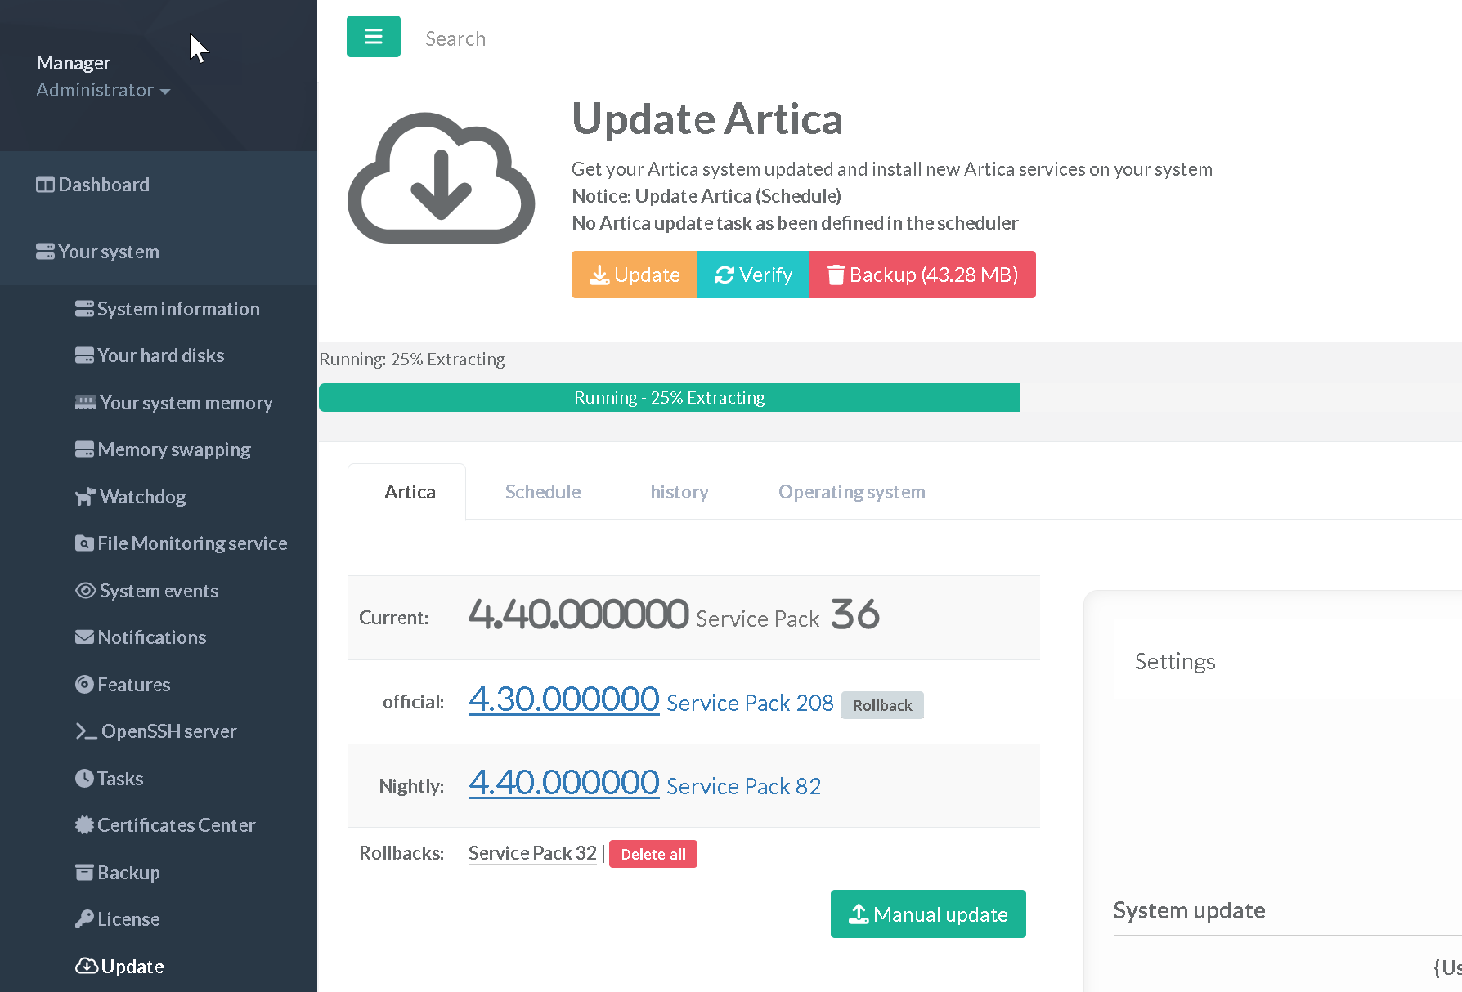The image size is (1462, 992).
Task: Expand the Administrator dropdown
Action: pos(103,91)
